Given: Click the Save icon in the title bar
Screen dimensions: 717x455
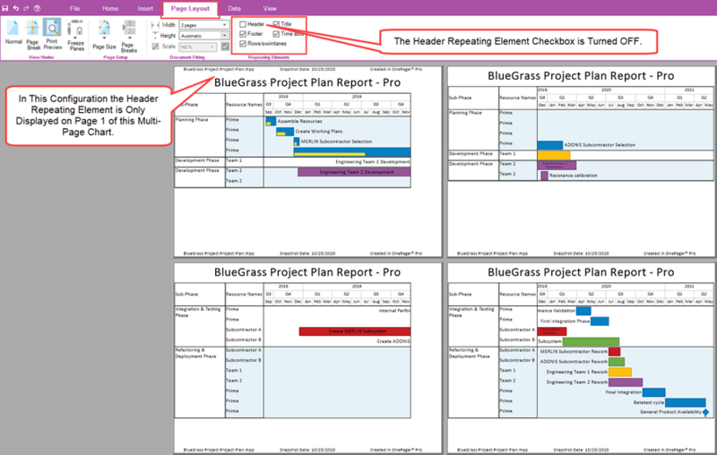Looking at the screenshot, I should click(x=5, y=8).
